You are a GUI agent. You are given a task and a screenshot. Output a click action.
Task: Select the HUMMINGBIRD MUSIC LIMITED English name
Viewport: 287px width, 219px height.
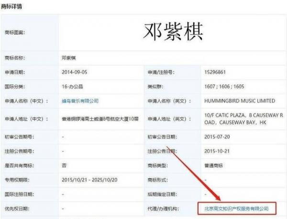point(239,101)
